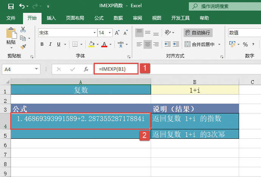Toggle the 自动换行 wrap text button
Image resolution: width=261 pixels, height=177 pixels.
[x=198, y=33]
